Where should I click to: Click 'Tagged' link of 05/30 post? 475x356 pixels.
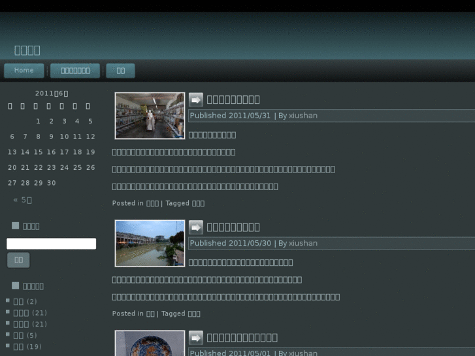point(194,314)
